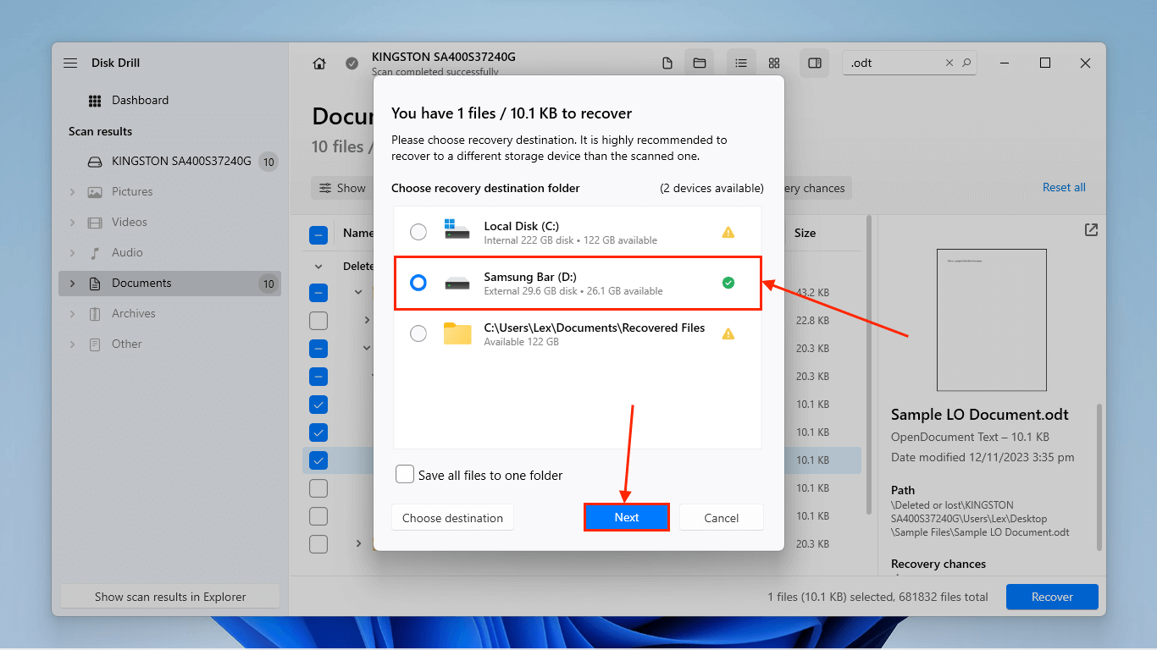Toggle the select-all checkbox in header
Screen dimensions: 1157x650
pos(318,235)
